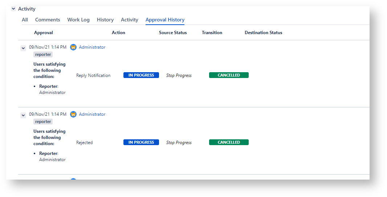Click reporter tag in Reply Notification entry
This screenshot has height=197, width=387.
tap(43, 54)
